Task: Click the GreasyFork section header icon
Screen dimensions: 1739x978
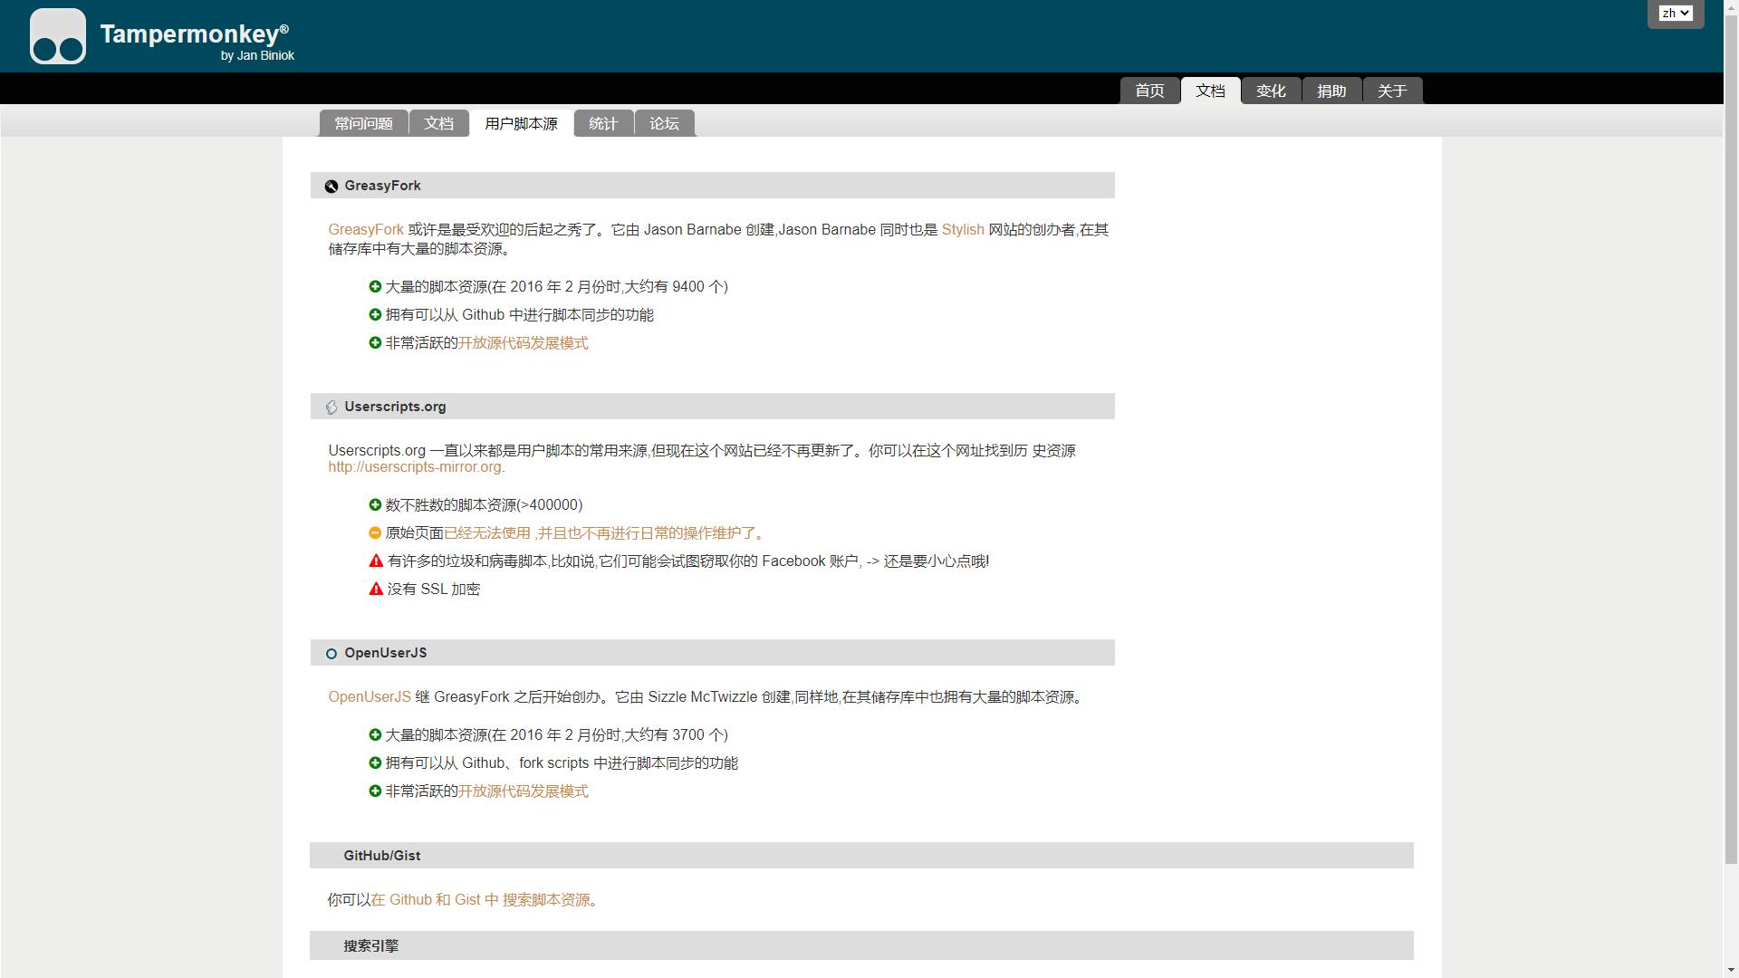Action: coord(331,187)
